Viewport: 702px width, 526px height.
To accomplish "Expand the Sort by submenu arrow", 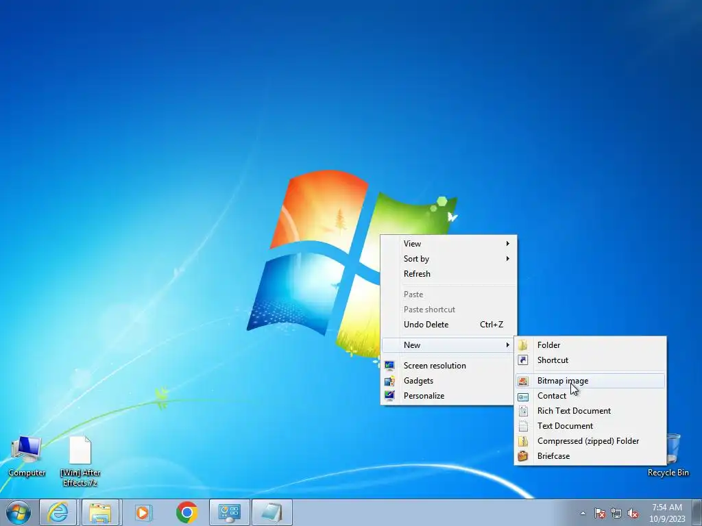I will (x=508, y=258).
